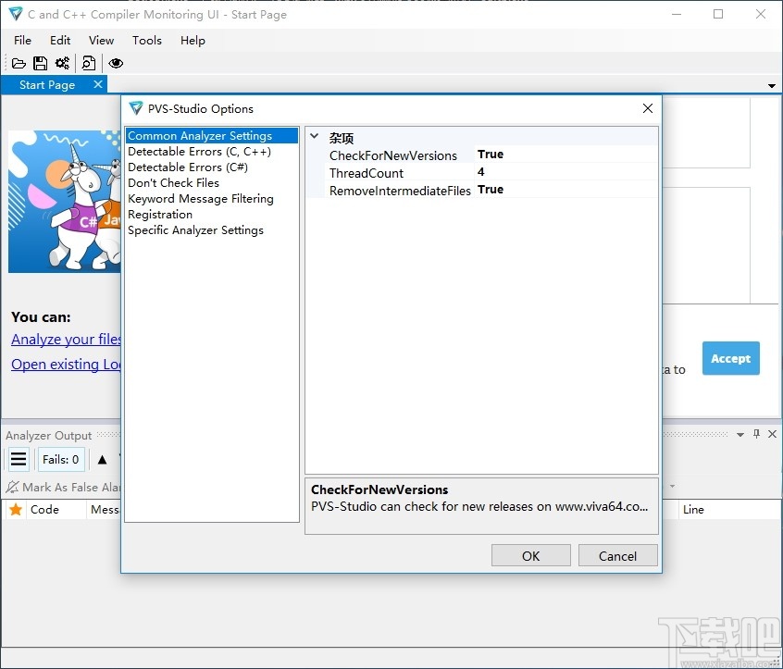Click Cancel in the options dialog
Screen dimensions: 783x669
point(617,556)
